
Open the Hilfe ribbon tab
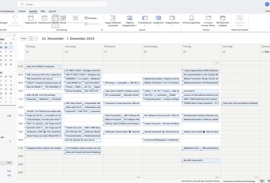43,11
